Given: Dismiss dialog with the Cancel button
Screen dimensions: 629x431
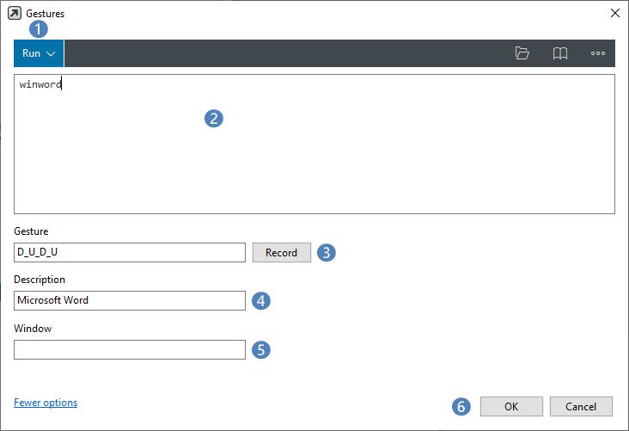Looking at the screenshot, I should tap(582, 406).
